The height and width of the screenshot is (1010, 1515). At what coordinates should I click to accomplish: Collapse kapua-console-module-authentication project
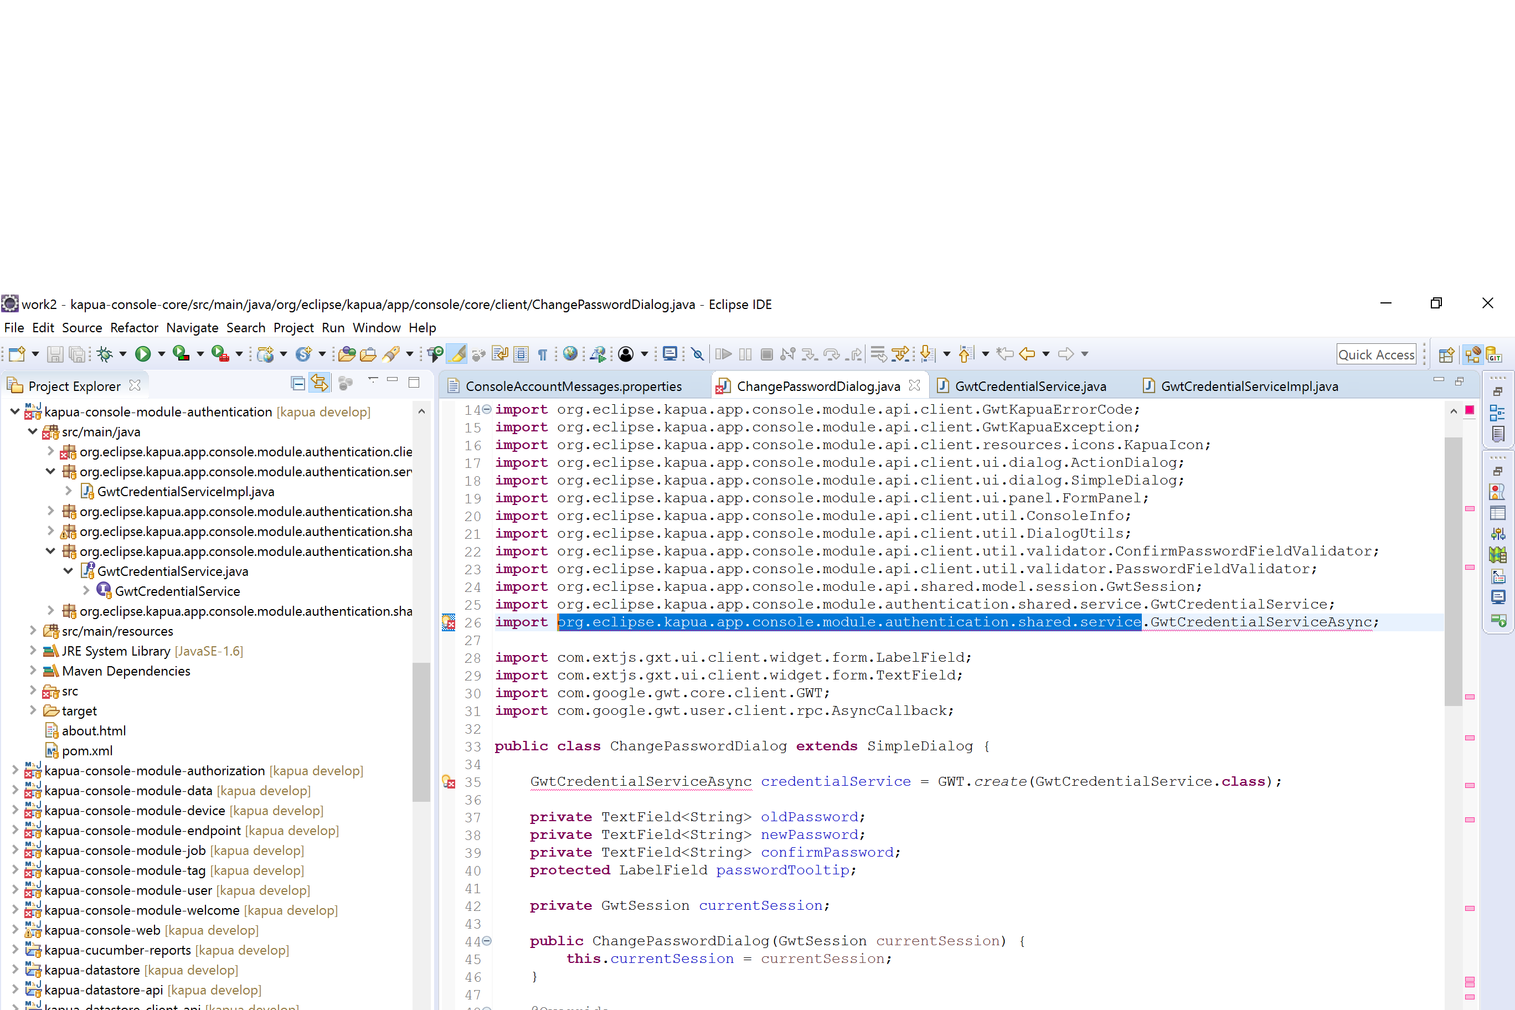click(15, 411)
